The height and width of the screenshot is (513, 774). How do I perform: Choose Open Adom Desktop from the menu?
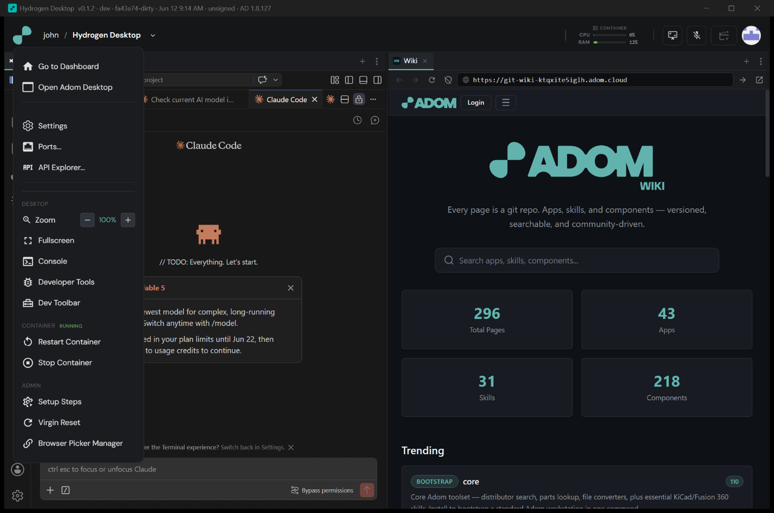[79, 87]
